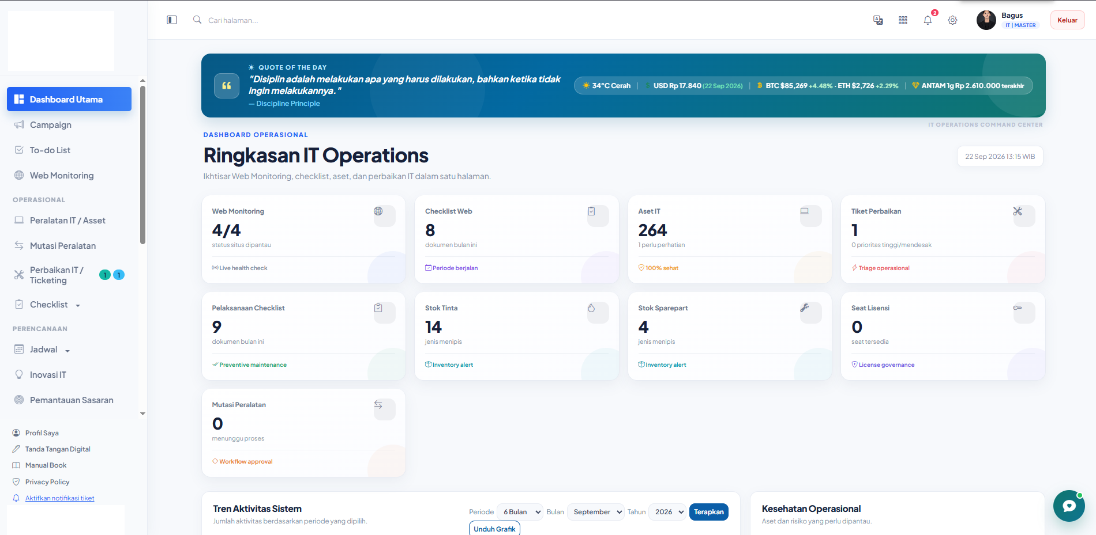Open the Tahun 2026 dropdown
The height and width of the screenshot is (535, 1096).
click(667, 512)
